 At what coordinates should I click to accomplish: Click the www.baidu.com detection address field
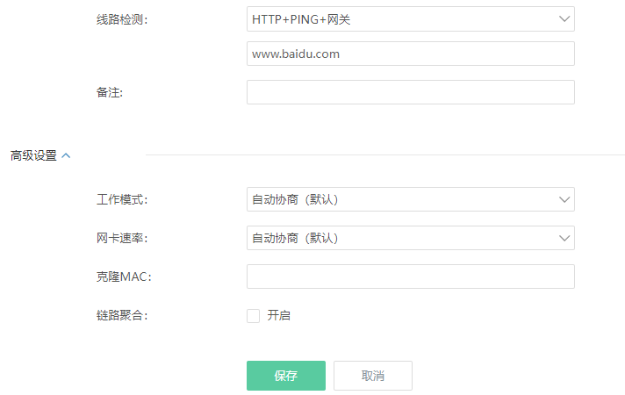click(411, 54)
